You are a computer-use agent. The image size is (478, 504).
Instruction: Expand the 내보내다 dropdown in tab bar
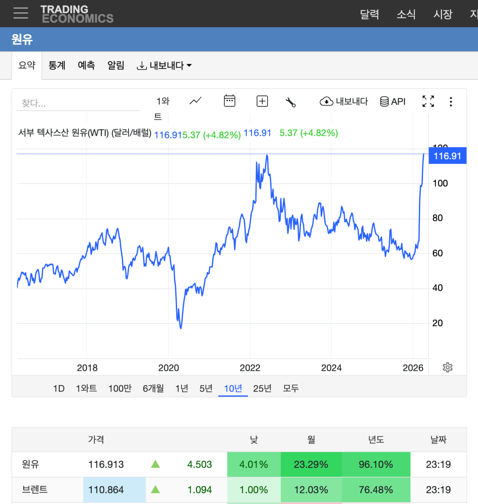click(x=164, y=66)
